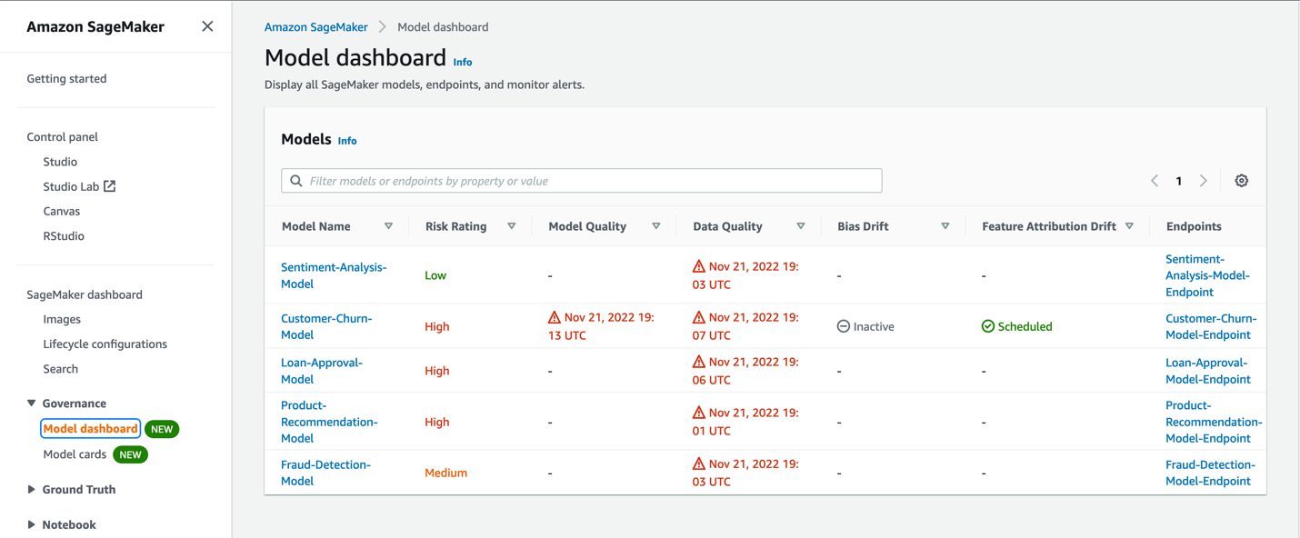Go to next page of models
1300x538 pixels.
(x=1204, y=181)
